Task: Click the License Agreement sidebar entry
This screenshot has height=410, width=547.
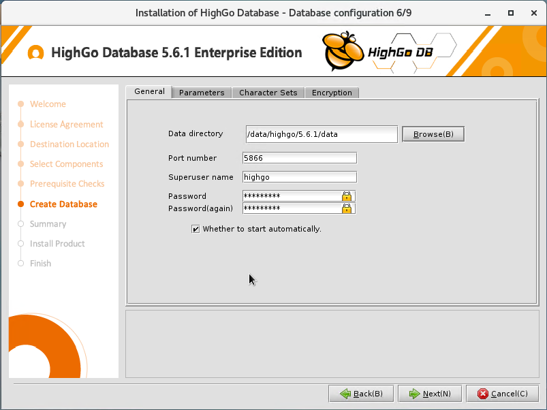Action: pos(66,124)
